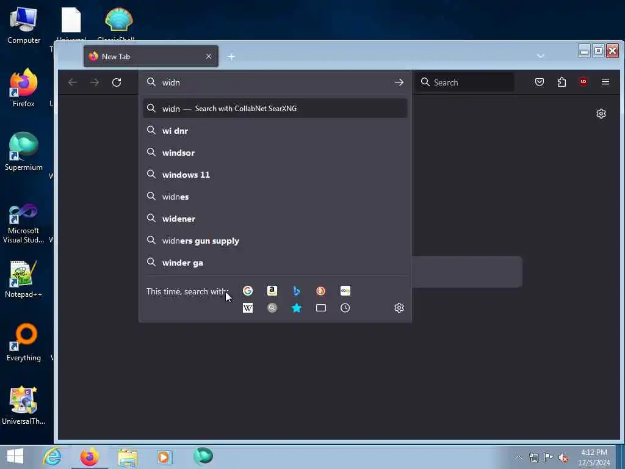The width and height of the screenshot is (625, 469).
Task: Pick the "widener" suggestion
Action: coord(275,219)
